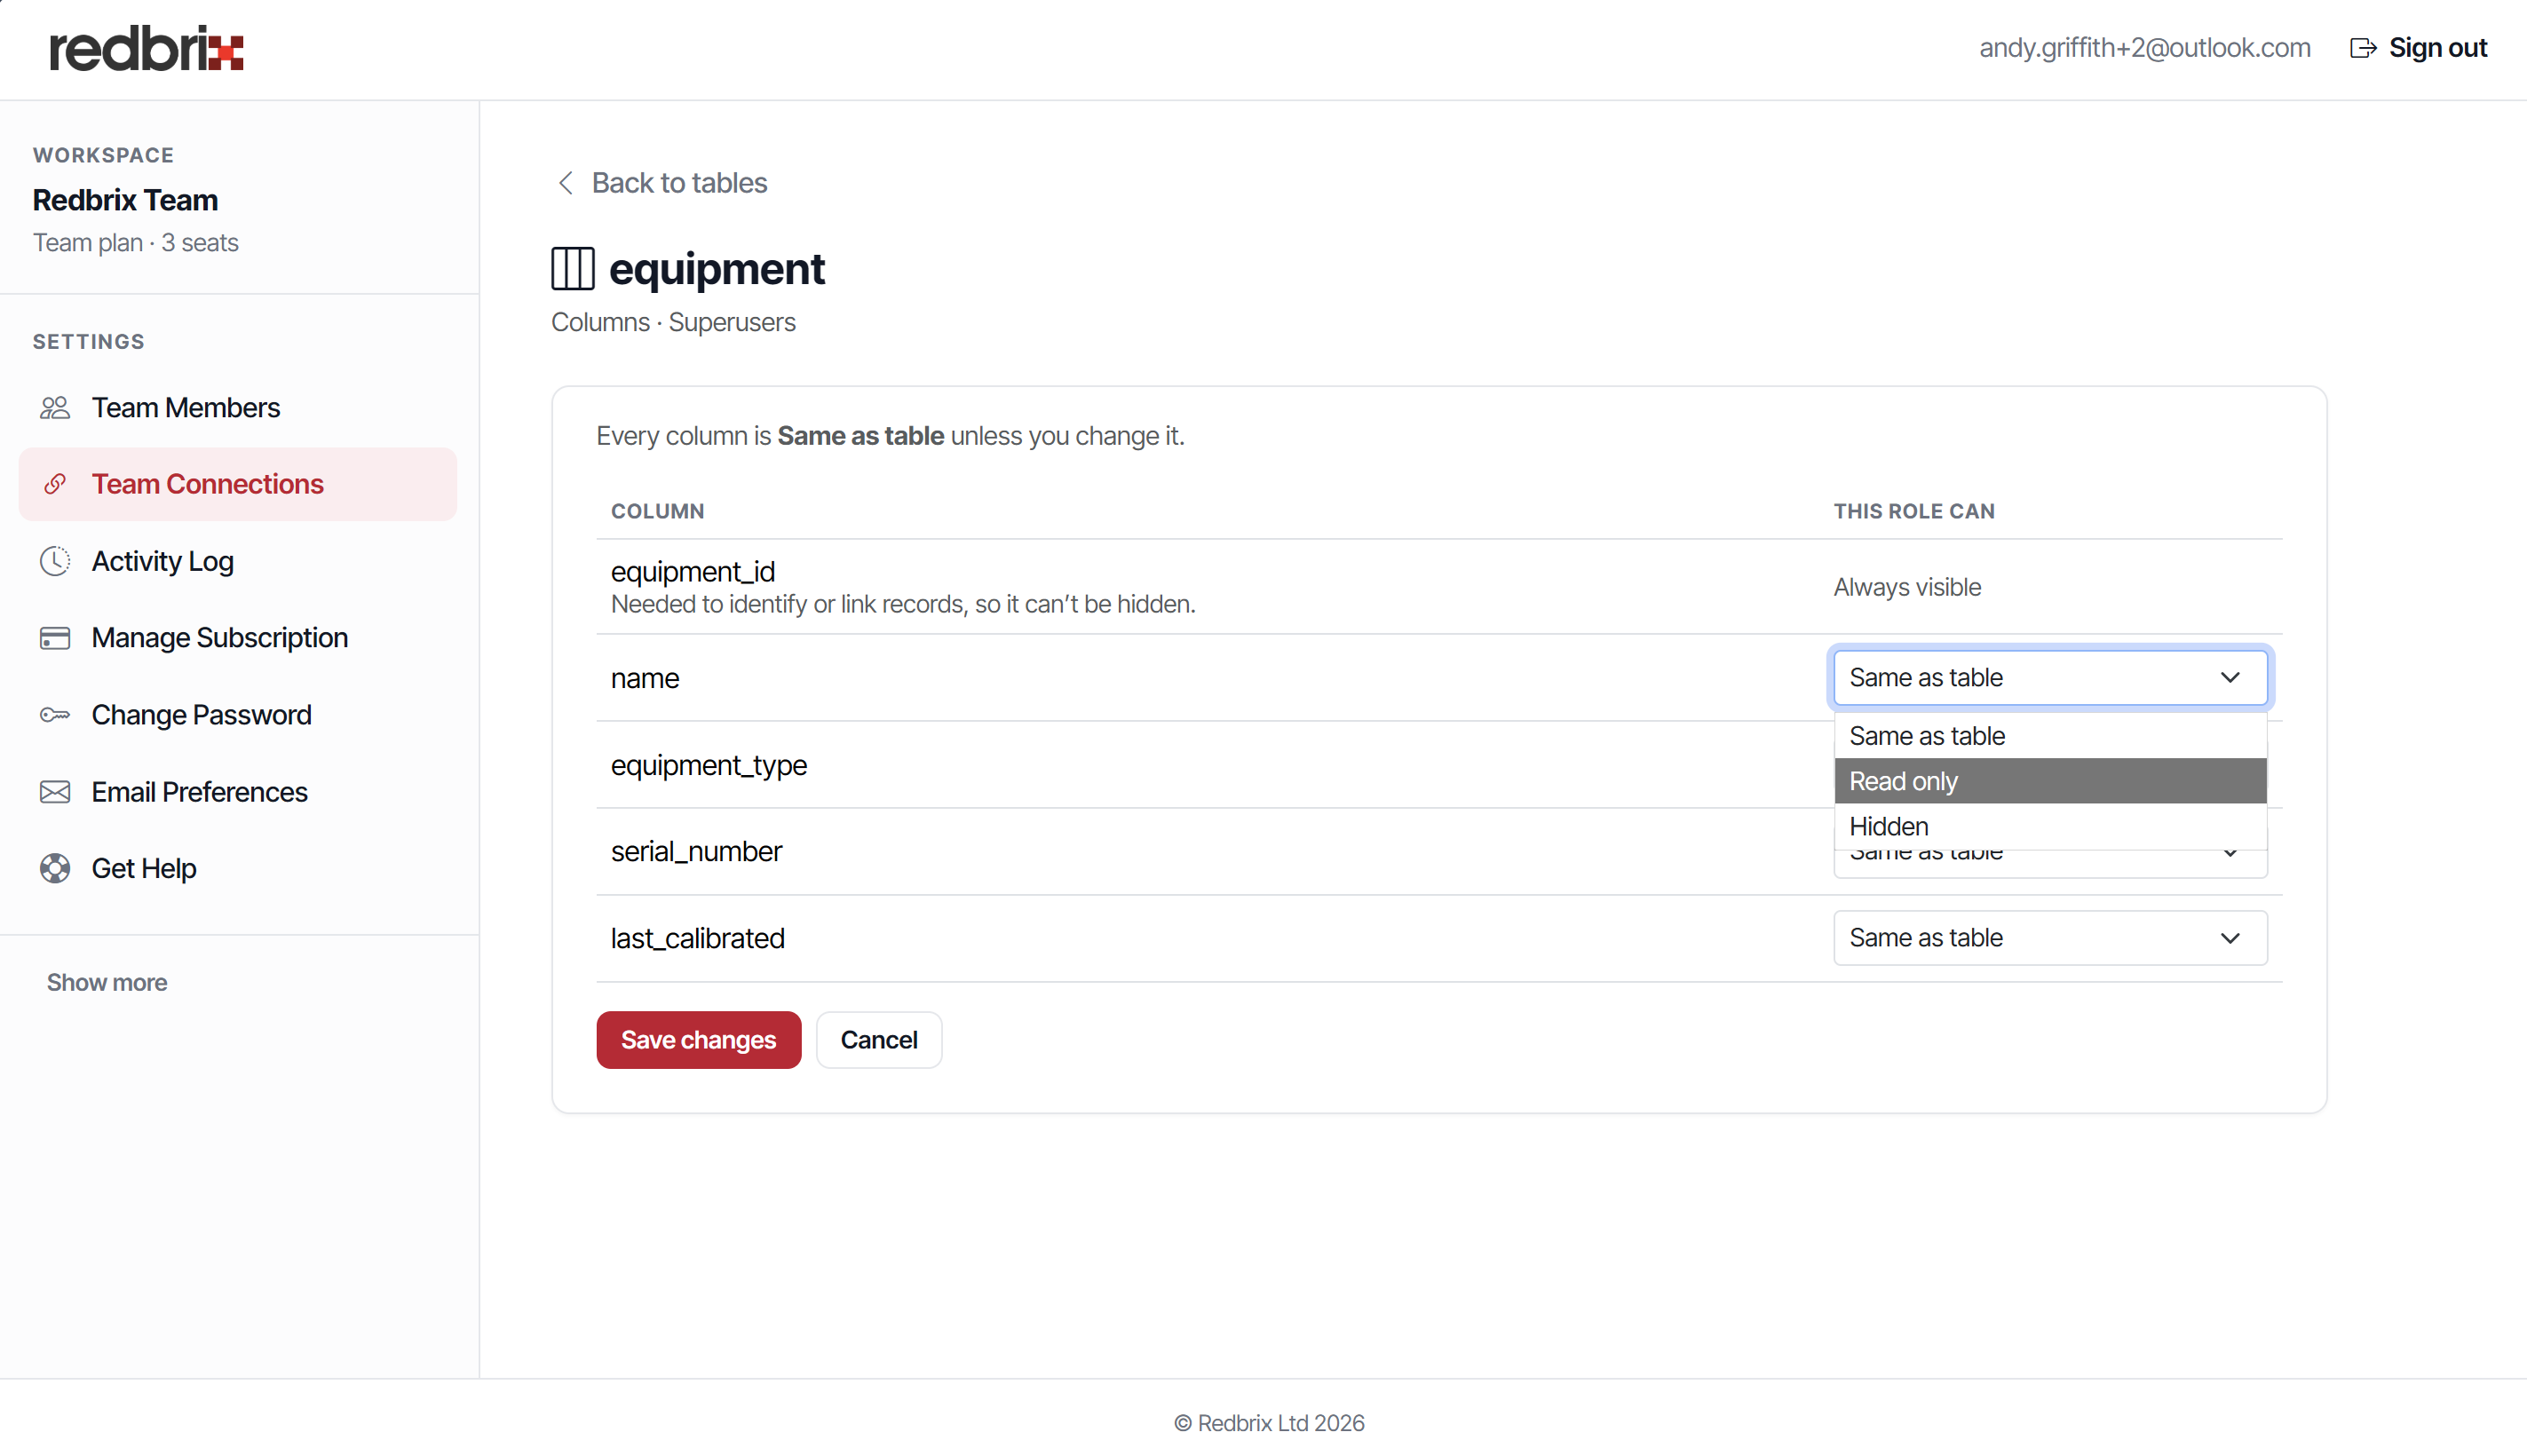Screen dimensions: 2527x1456
Task: Open Get Help
Action: coord(238,868)
